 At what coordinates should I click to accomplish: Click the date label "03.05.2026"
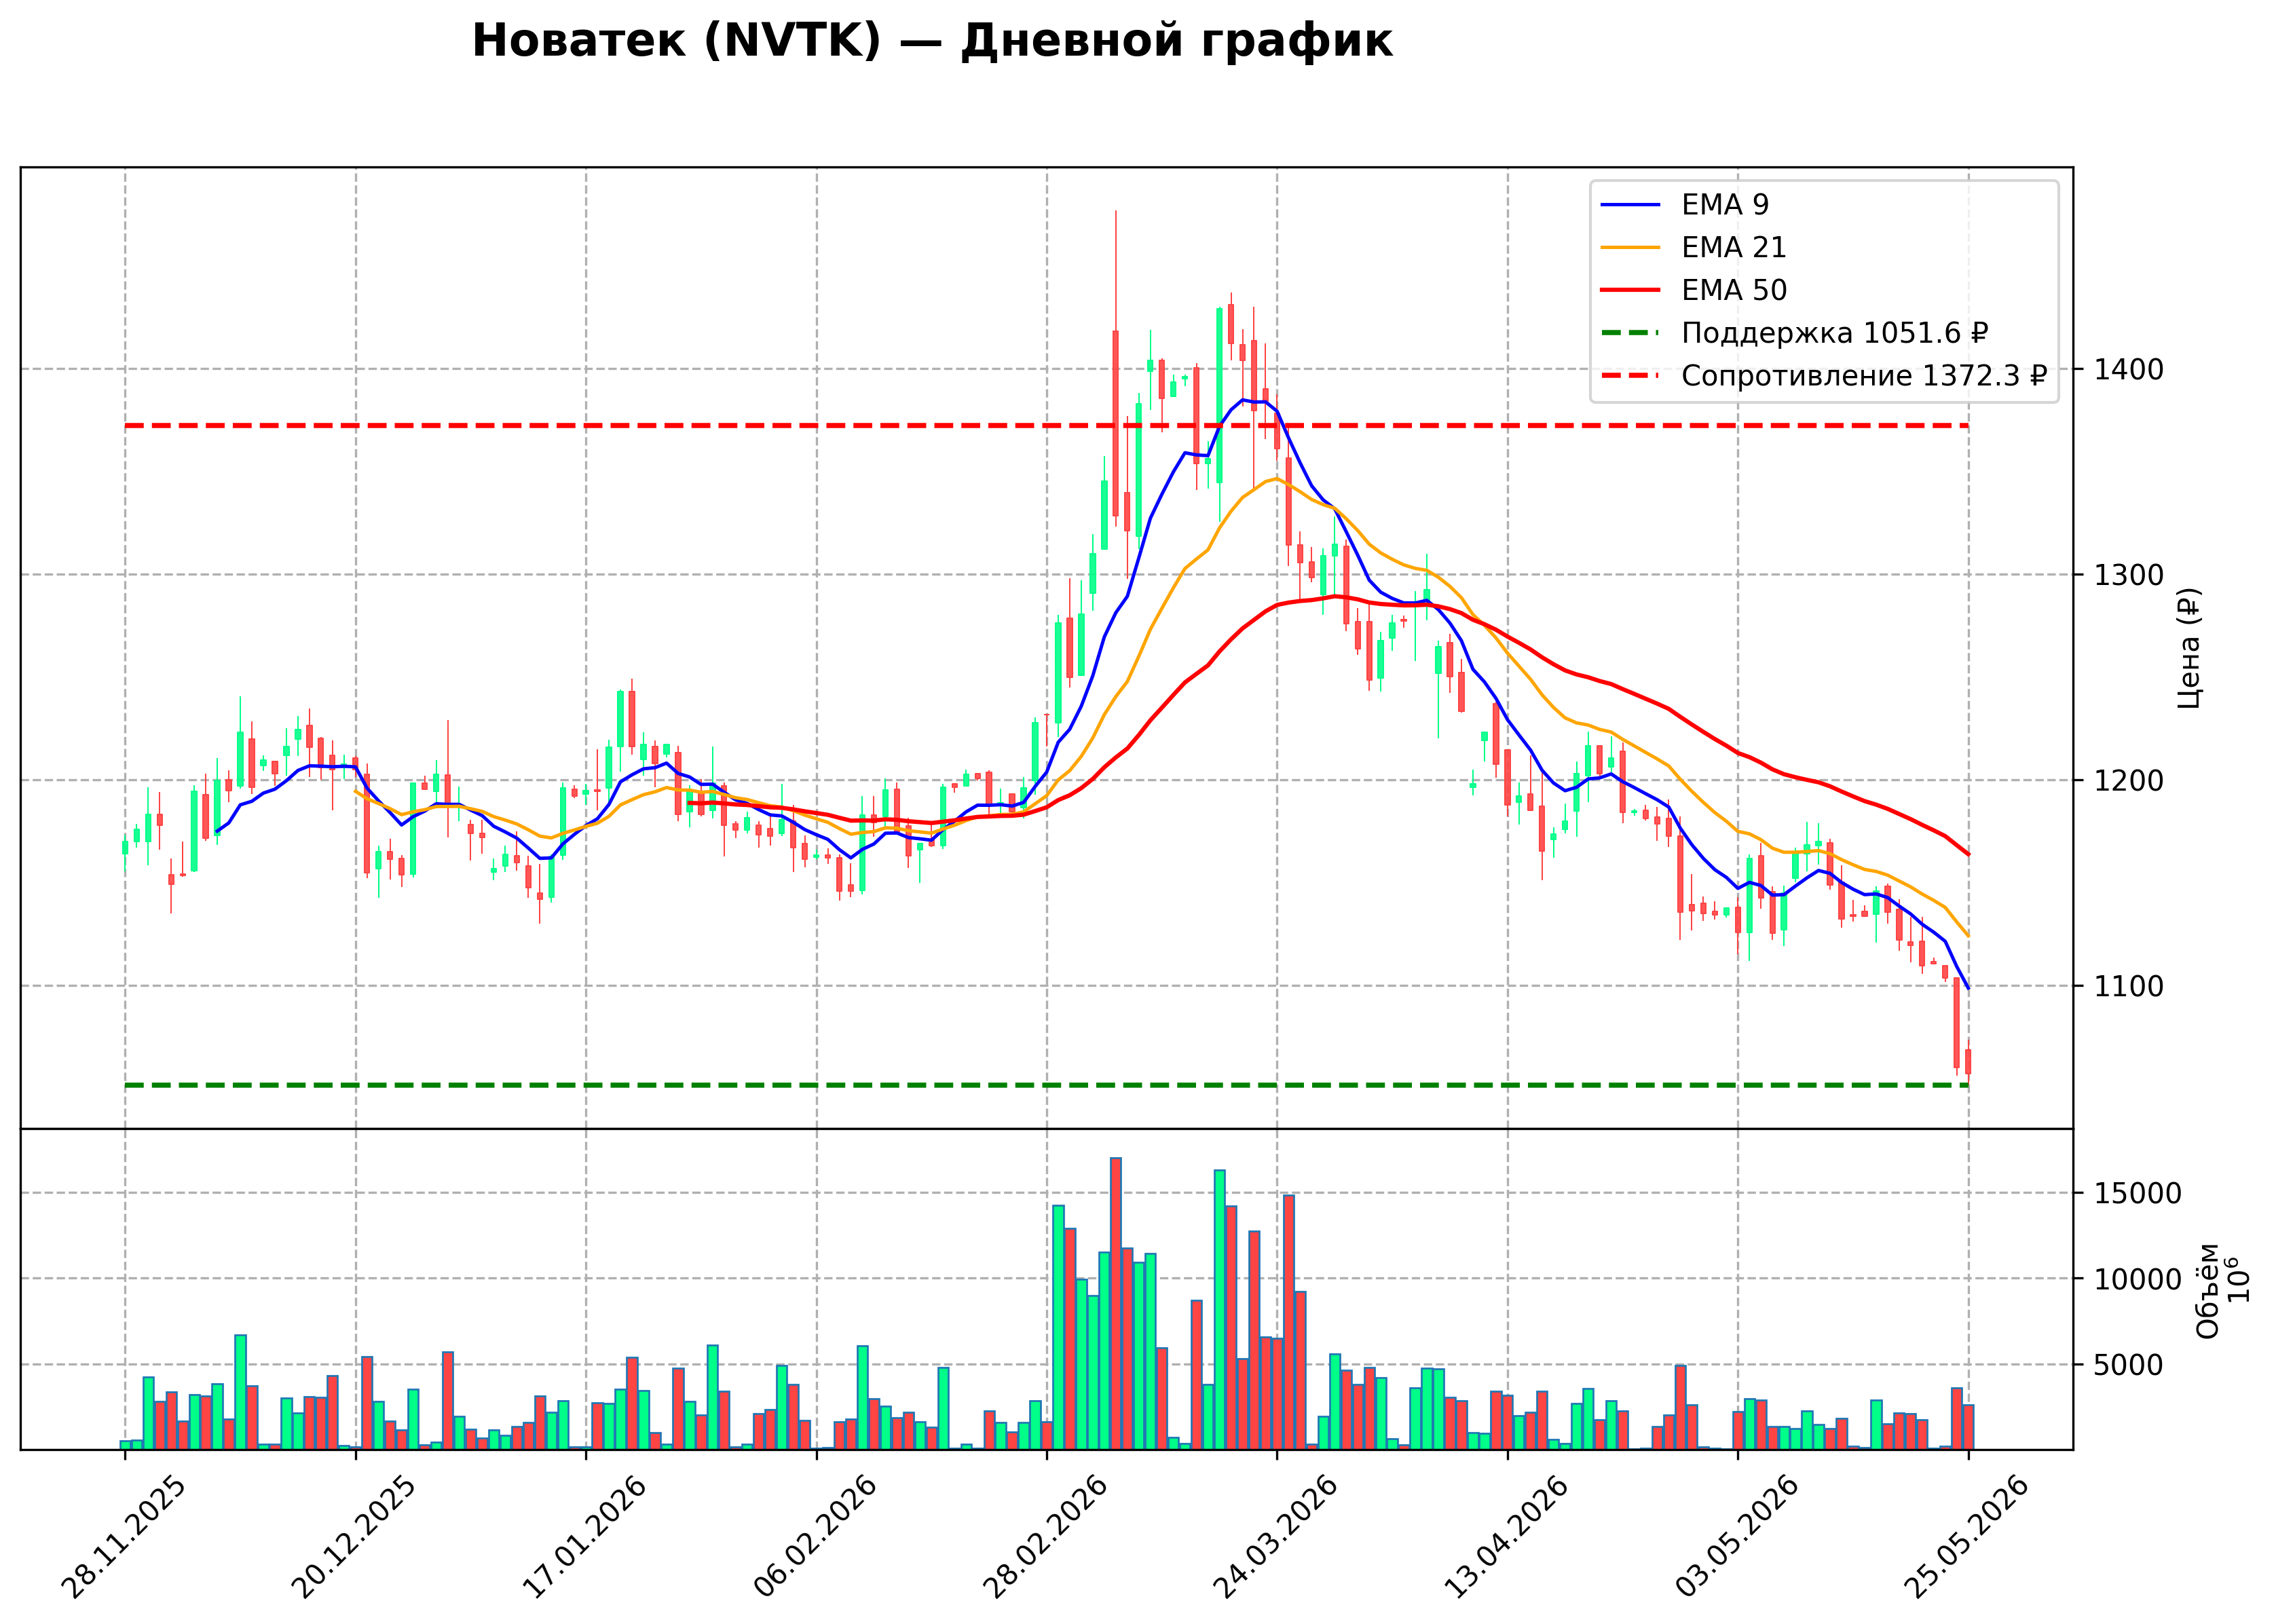pos(1737,1538)
